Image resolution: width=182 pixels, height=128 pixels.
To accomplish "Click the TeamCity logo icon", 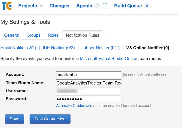I will point(7,6).
